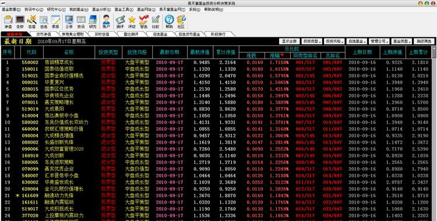The height and width of the screenshot is (221, 437).
Task: Click the 最新净值 column header
Action: [x=200, y=52]
